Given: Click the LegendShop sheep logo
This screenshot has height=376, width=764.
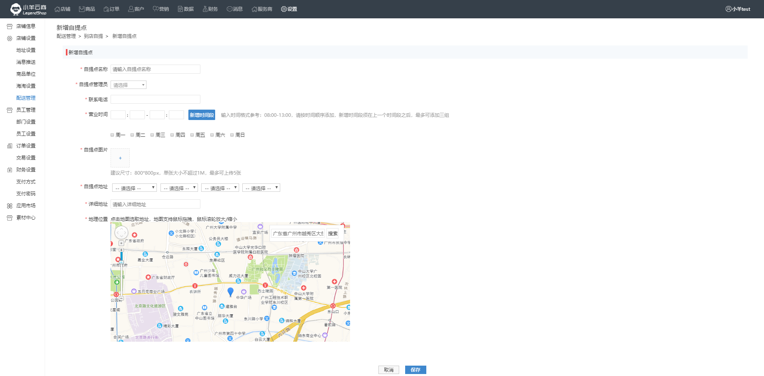Looking at the screenshot, I should click(x=16, y=9).
